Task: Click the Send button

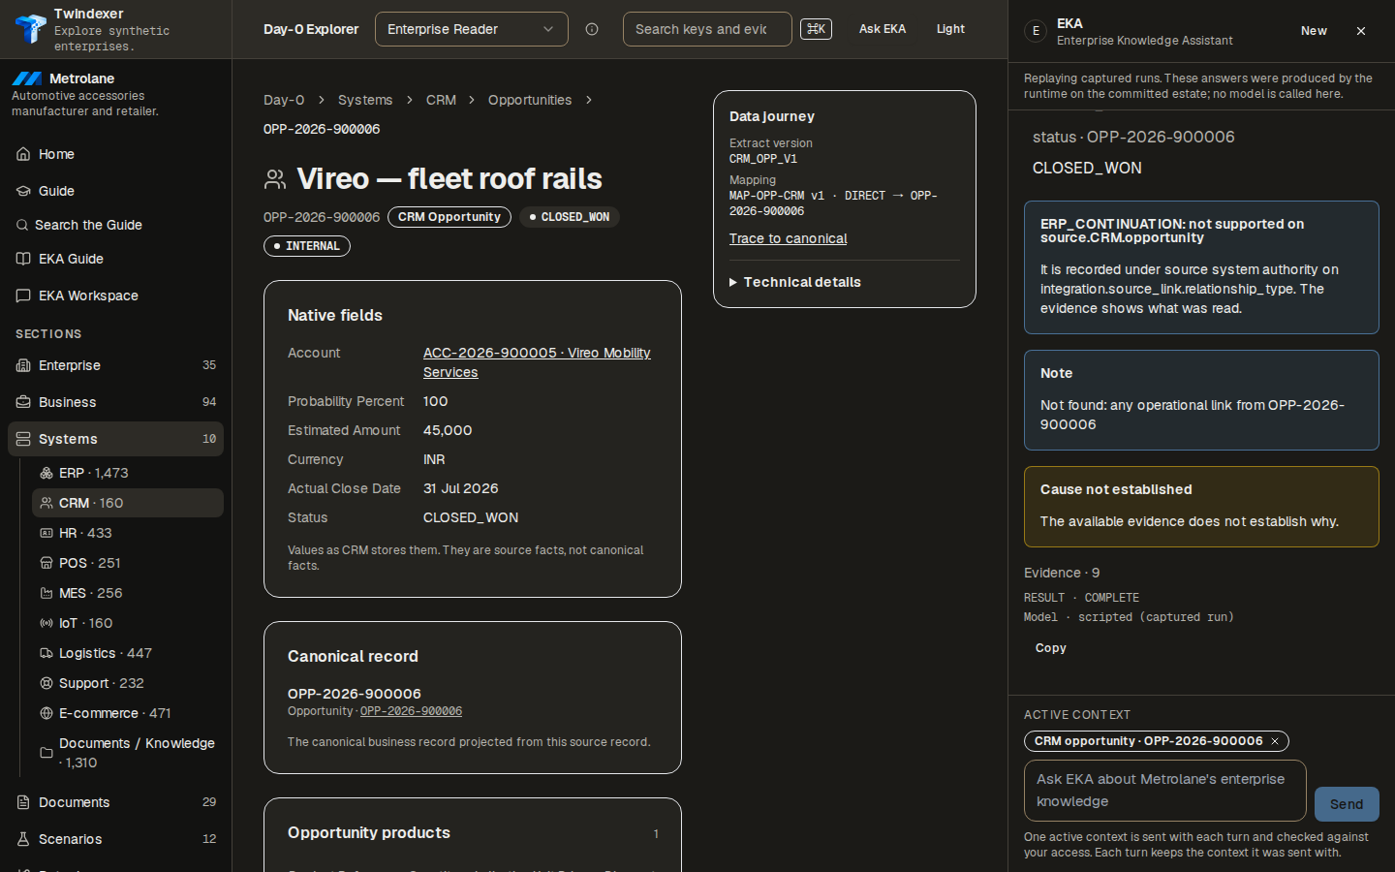Action: (x=1347, y=804)
